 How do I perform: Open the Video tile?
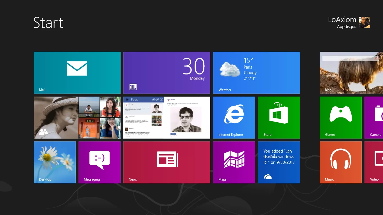tap(374, 162)
